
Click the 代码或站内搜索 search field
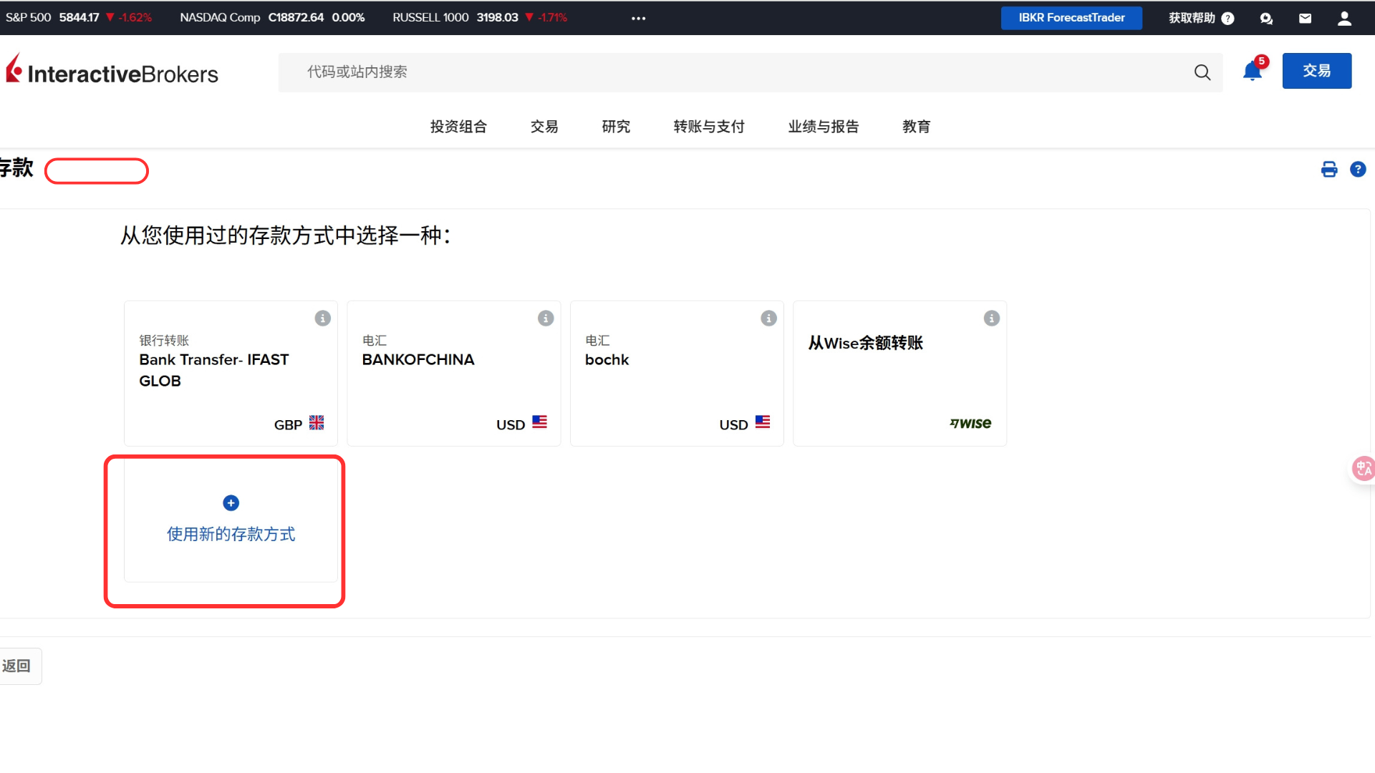(x=716, y=72)
